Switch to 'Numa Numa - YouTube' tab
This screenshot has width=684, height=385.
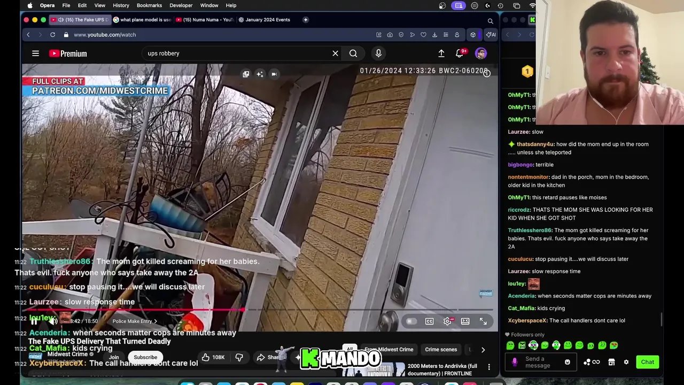point(205,20)
